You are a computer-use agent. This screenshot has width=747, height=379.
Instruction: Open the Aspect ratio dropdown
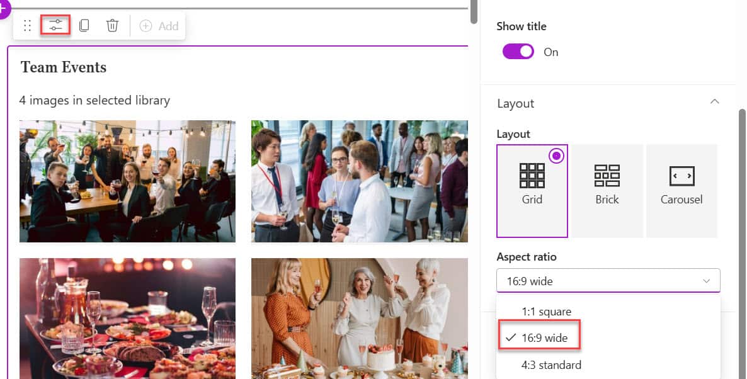click(x=608, y=280)
